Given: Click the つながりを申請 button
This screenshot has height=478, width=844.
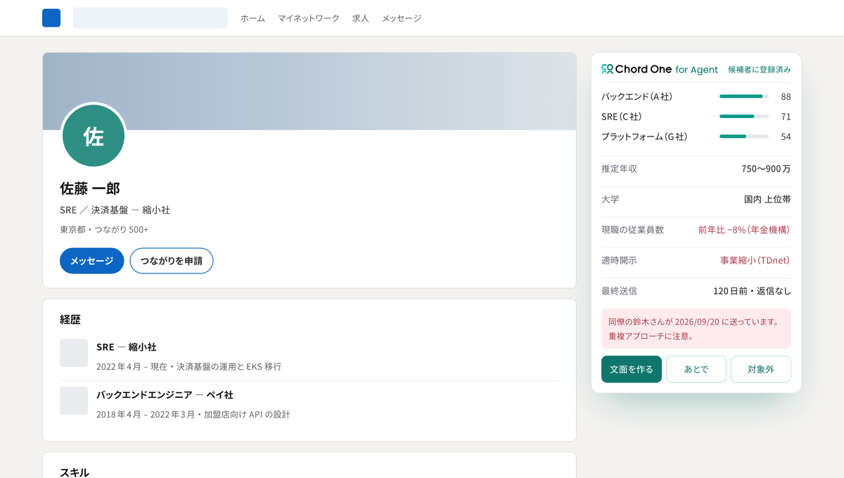Looking at the screenshot, I should pos(172,261).
